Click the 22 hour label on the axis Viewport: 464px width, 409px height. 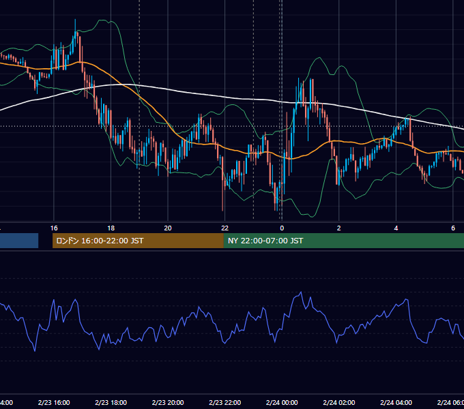point(225,228)
